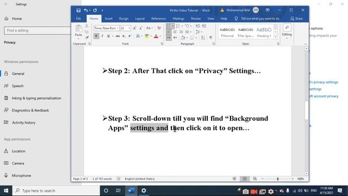Toggle Bold formatting button
The width and height of the screenshot is (348, 196).
[96, 36]
